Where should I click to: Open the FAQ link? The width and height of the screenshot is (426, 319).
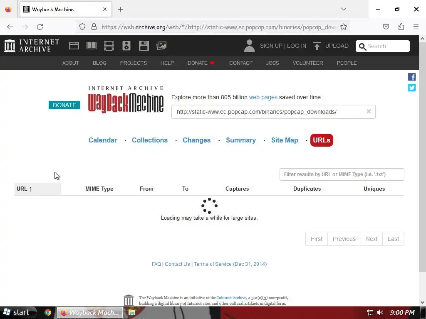156,264
